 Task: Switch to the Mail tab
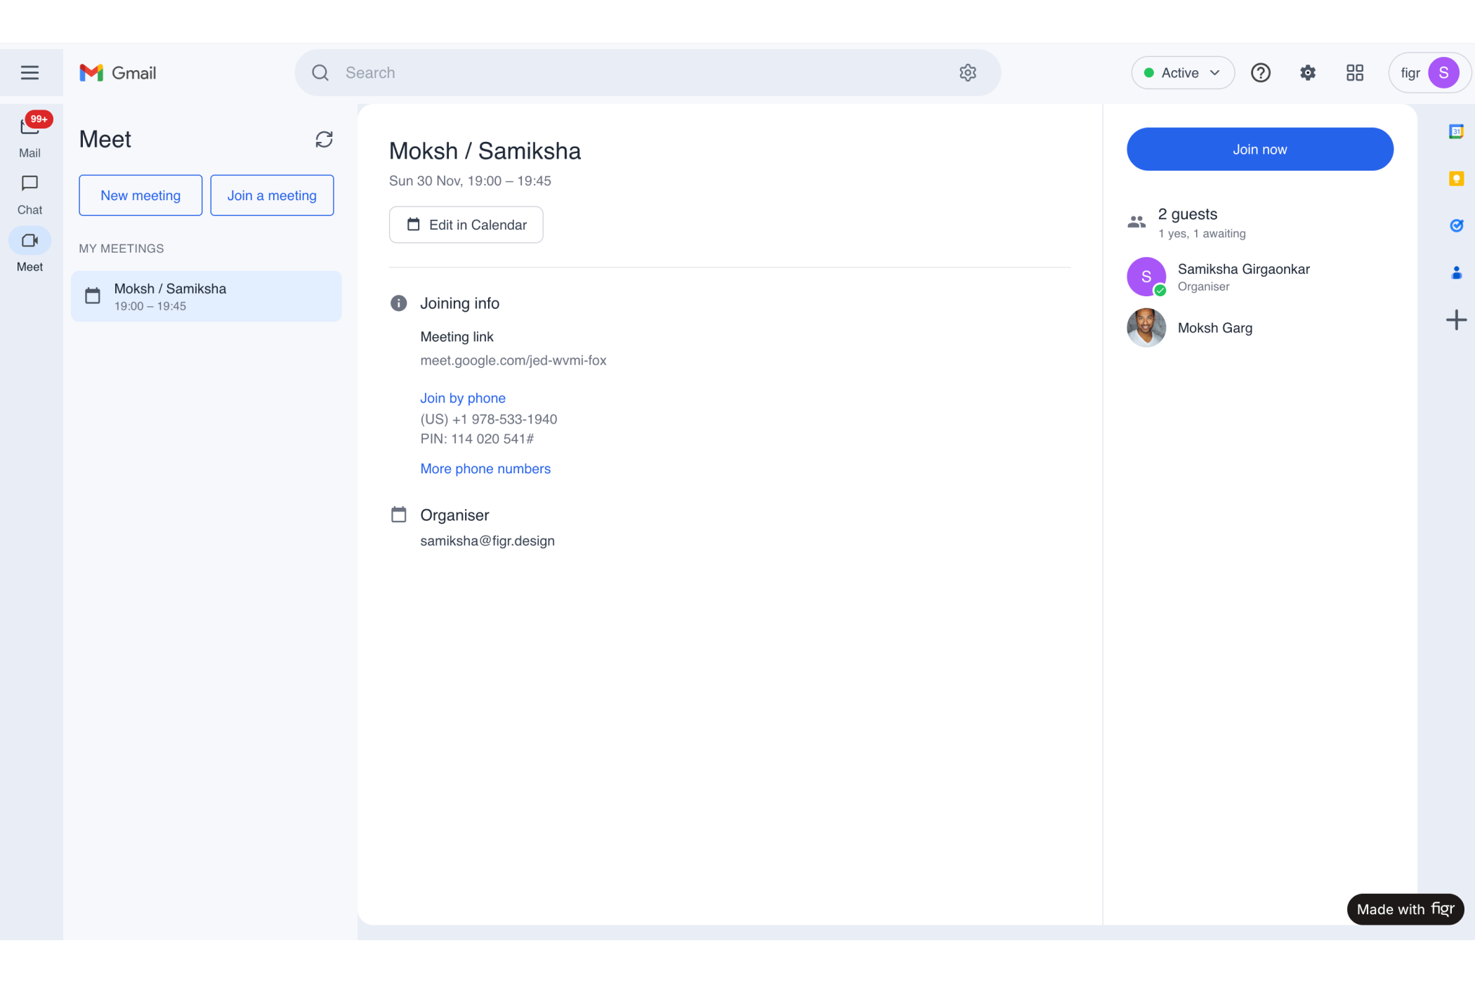(x=29, y=135)
